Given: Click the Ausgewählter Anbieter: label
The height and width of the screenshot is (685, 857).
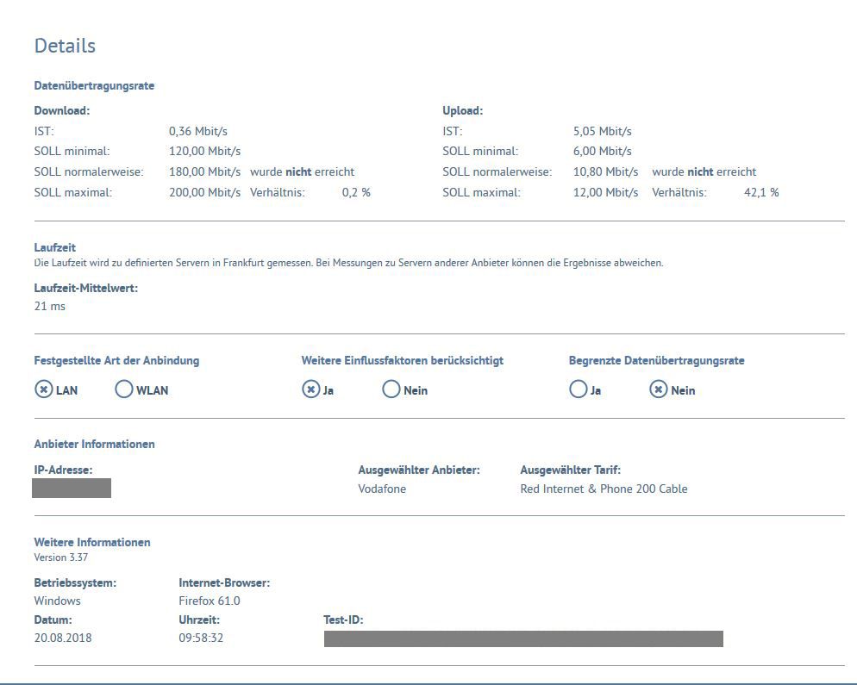Looking at the screenshot, I should (x=419, y=470).
